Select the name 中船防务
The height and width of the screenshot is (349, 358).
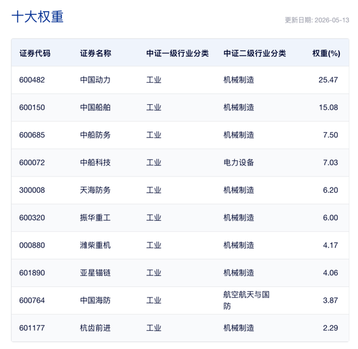tap(95, 135)
